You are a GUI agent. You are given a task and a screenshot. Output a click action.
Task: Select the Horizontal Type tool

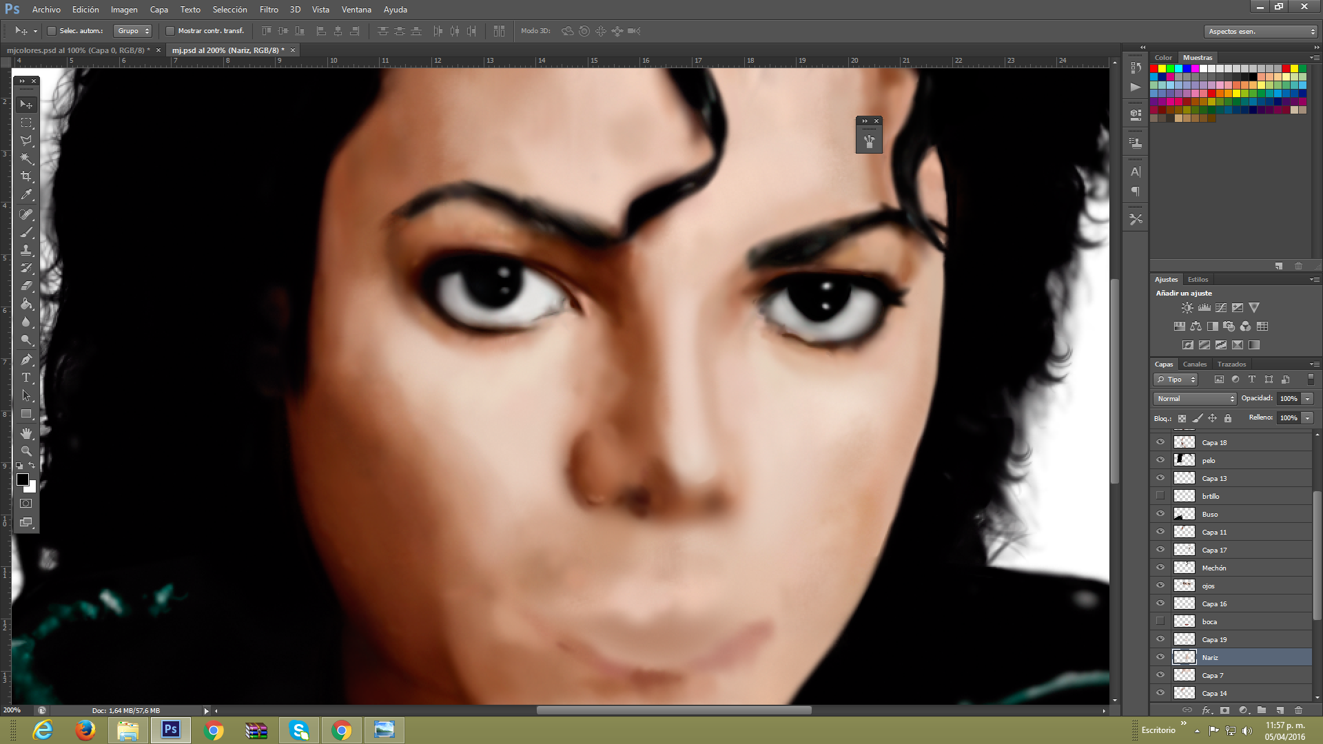[26, 378]
